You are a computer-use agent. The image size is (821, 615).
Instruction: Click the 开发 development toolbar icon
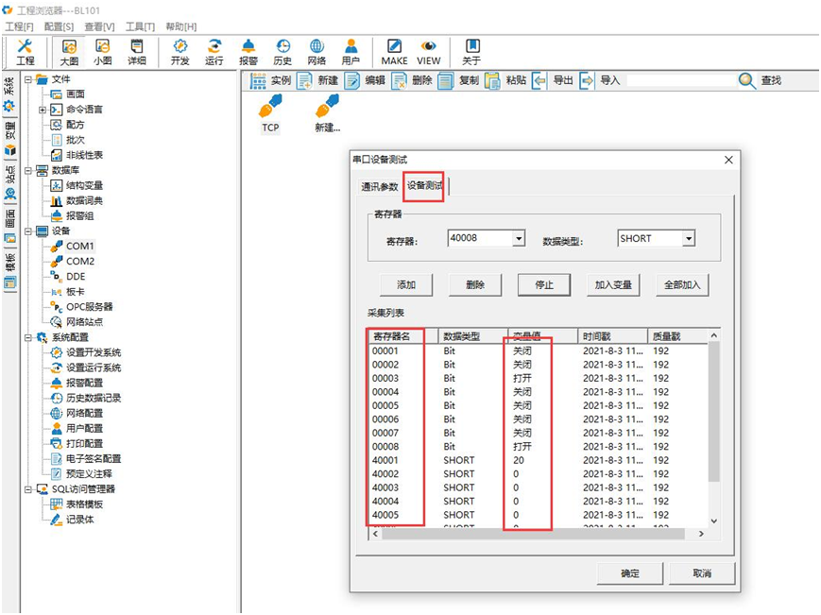[x=180, y=52]
